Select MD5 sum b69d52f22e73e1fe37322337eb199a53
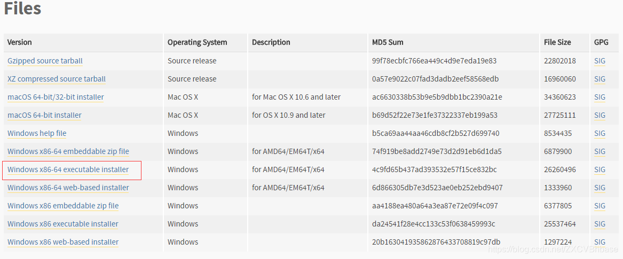Screen dimensions: 623x259 tap(435, 116)
